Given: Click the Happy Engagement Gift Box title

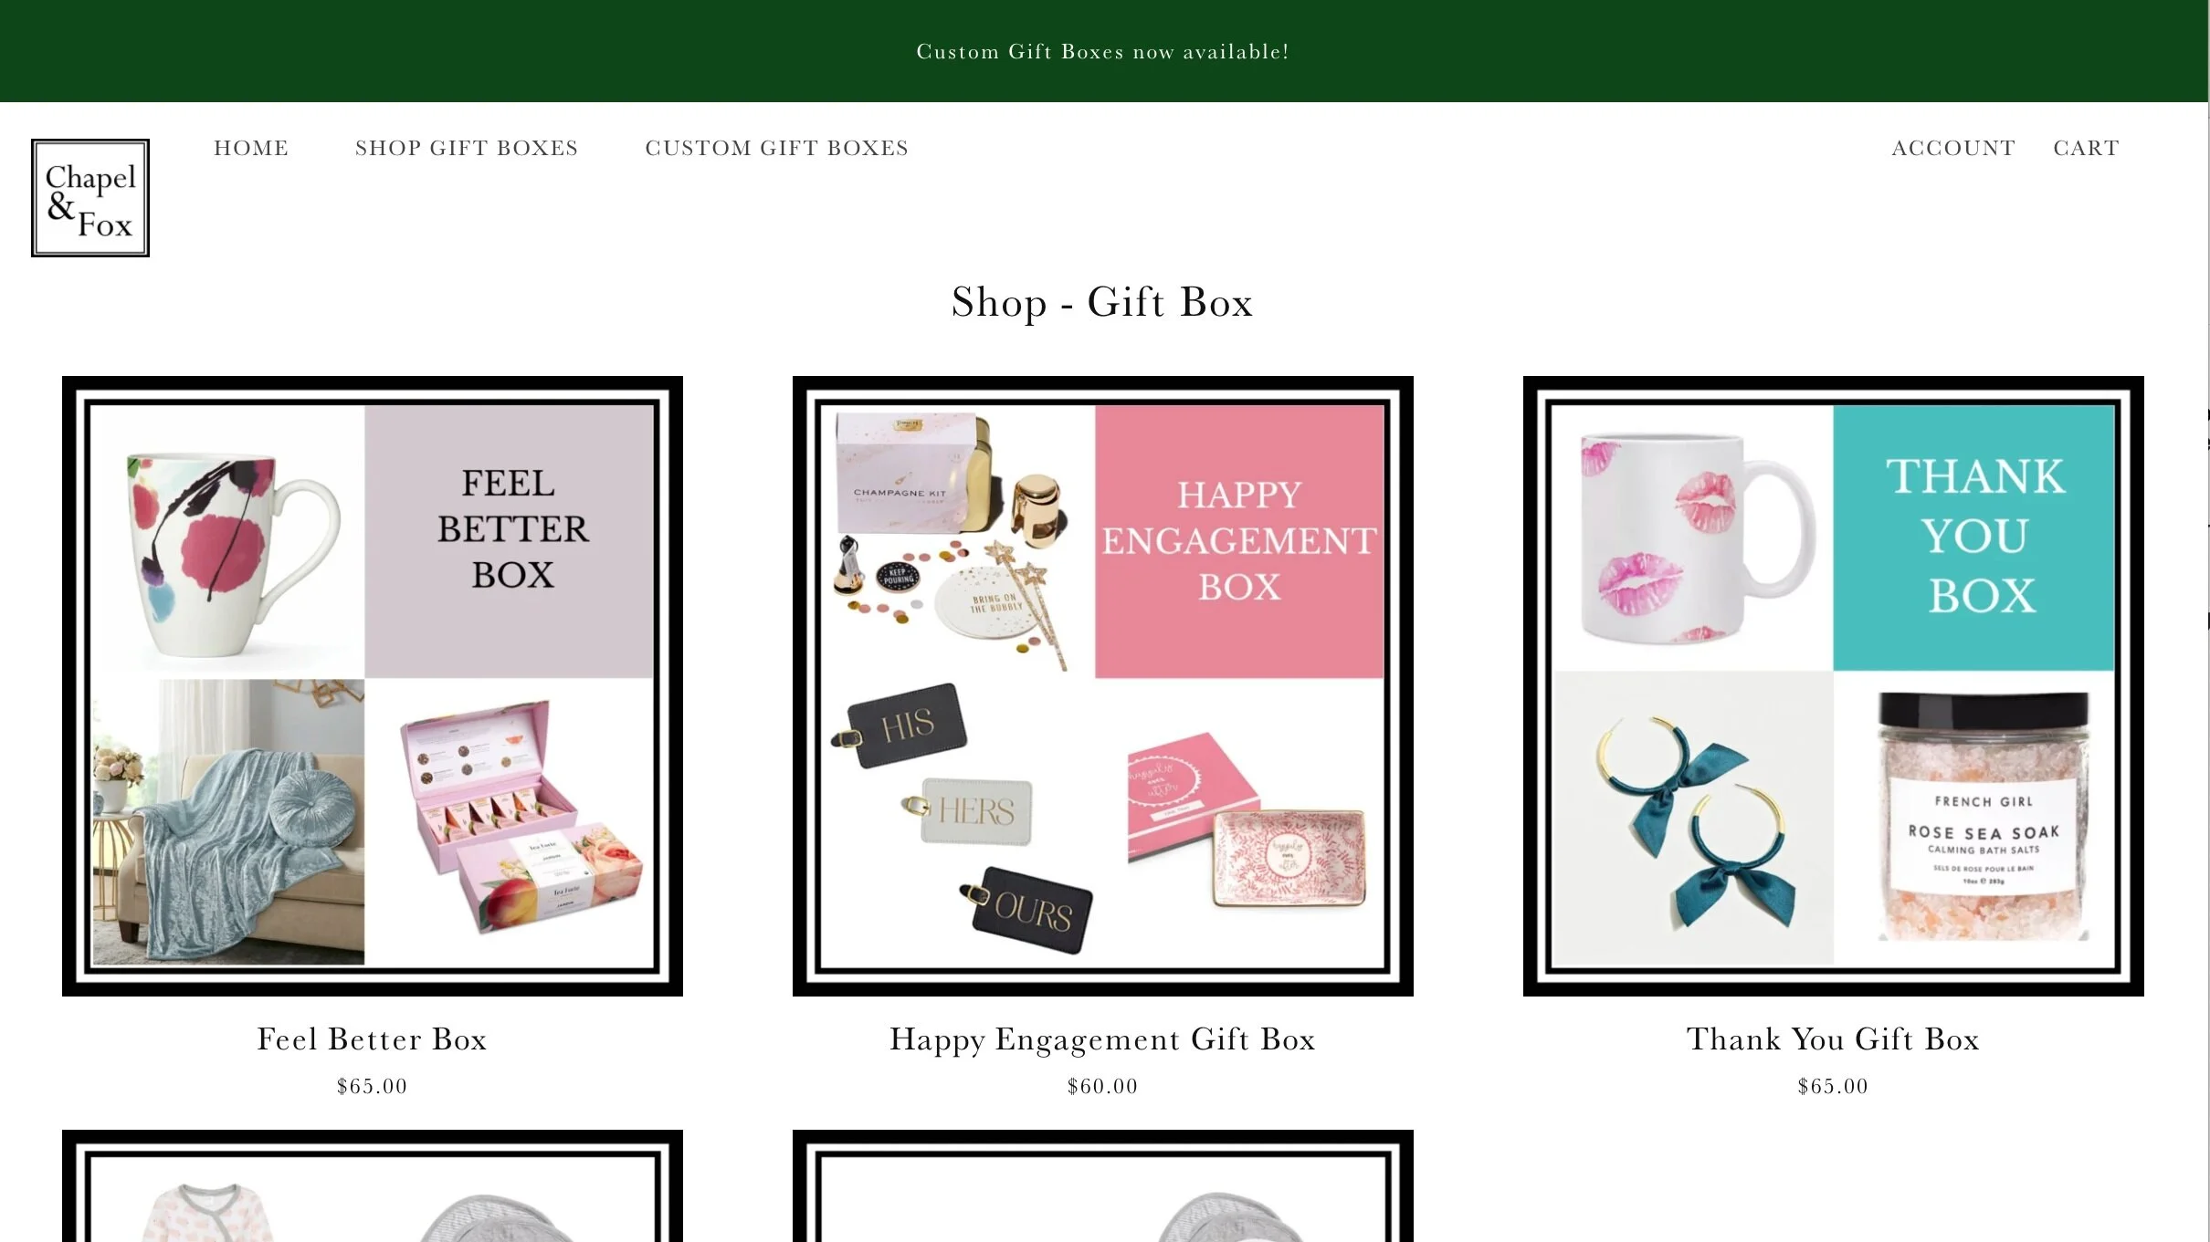Looking at the screenshot, I should (x=1102, y=1038).
